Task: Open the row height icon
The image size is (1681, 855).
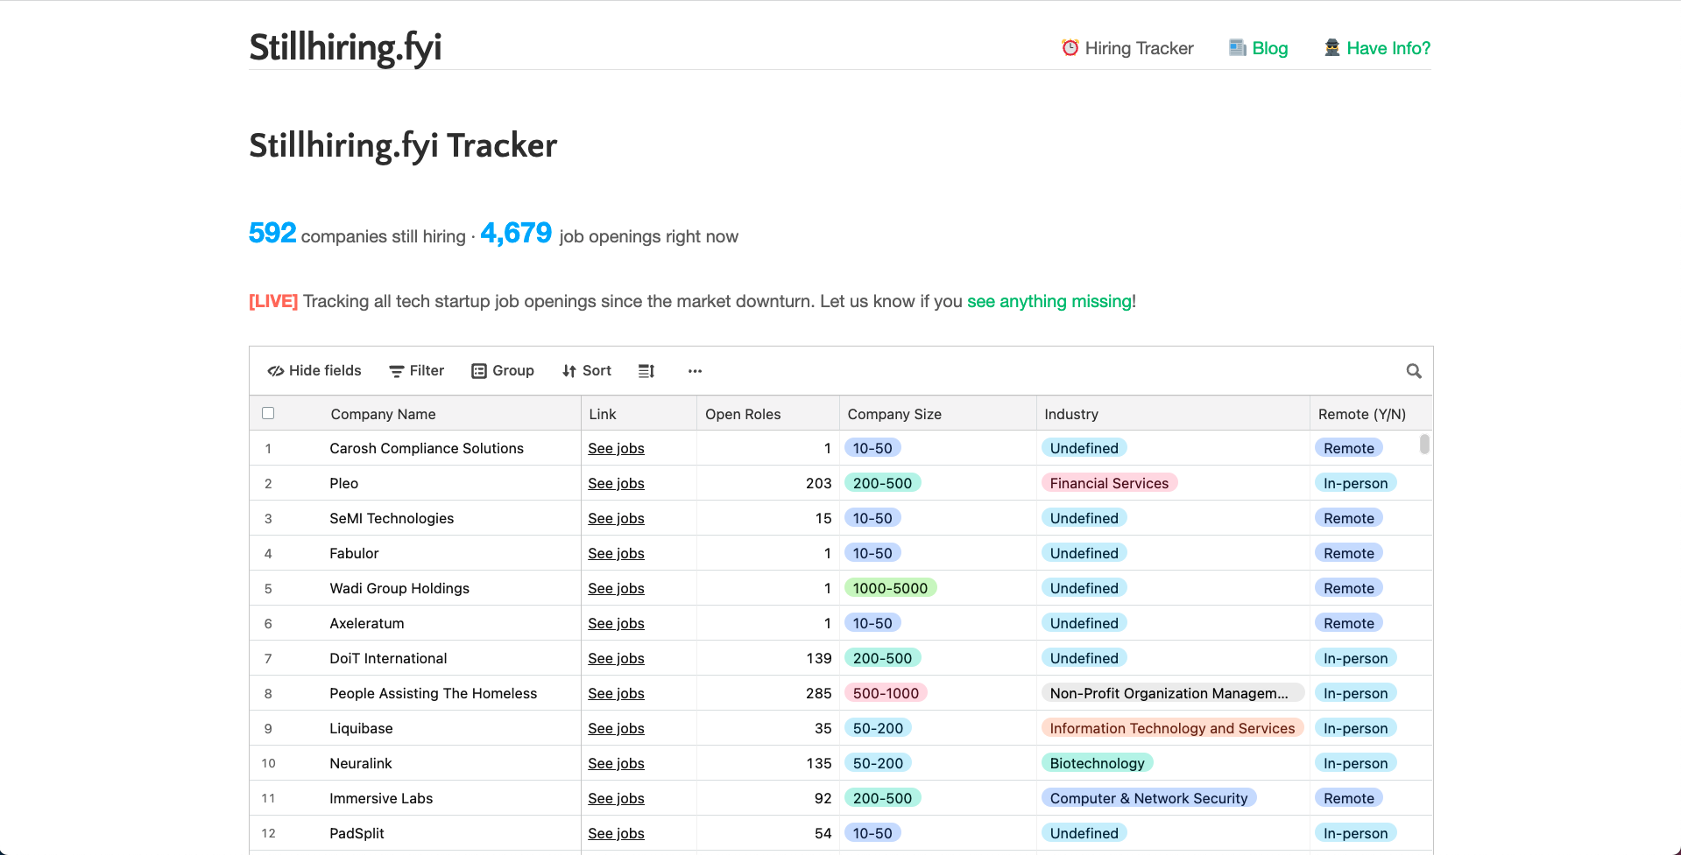Action: (646, 371)
